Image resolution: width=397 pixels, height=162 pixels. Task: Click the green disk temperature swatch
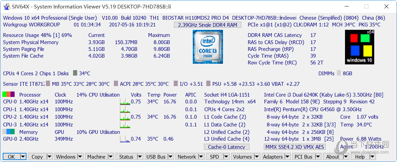[x=75, y=73]
